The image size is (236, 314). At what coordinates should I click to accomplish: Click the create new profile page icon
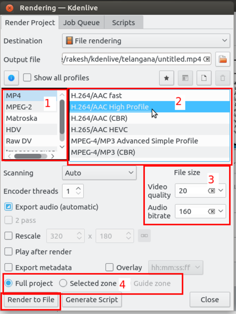204,78
